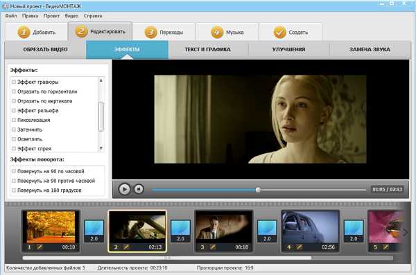Image resolution: width=416 pixels, height=275 pixels.
Task: Select transition between clips 1 and 2
Action: pyautogui.click(x=94, y=231)
